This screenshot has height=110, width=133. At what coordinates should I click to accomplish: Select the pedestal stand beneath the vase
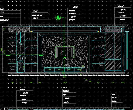(20, 67)
